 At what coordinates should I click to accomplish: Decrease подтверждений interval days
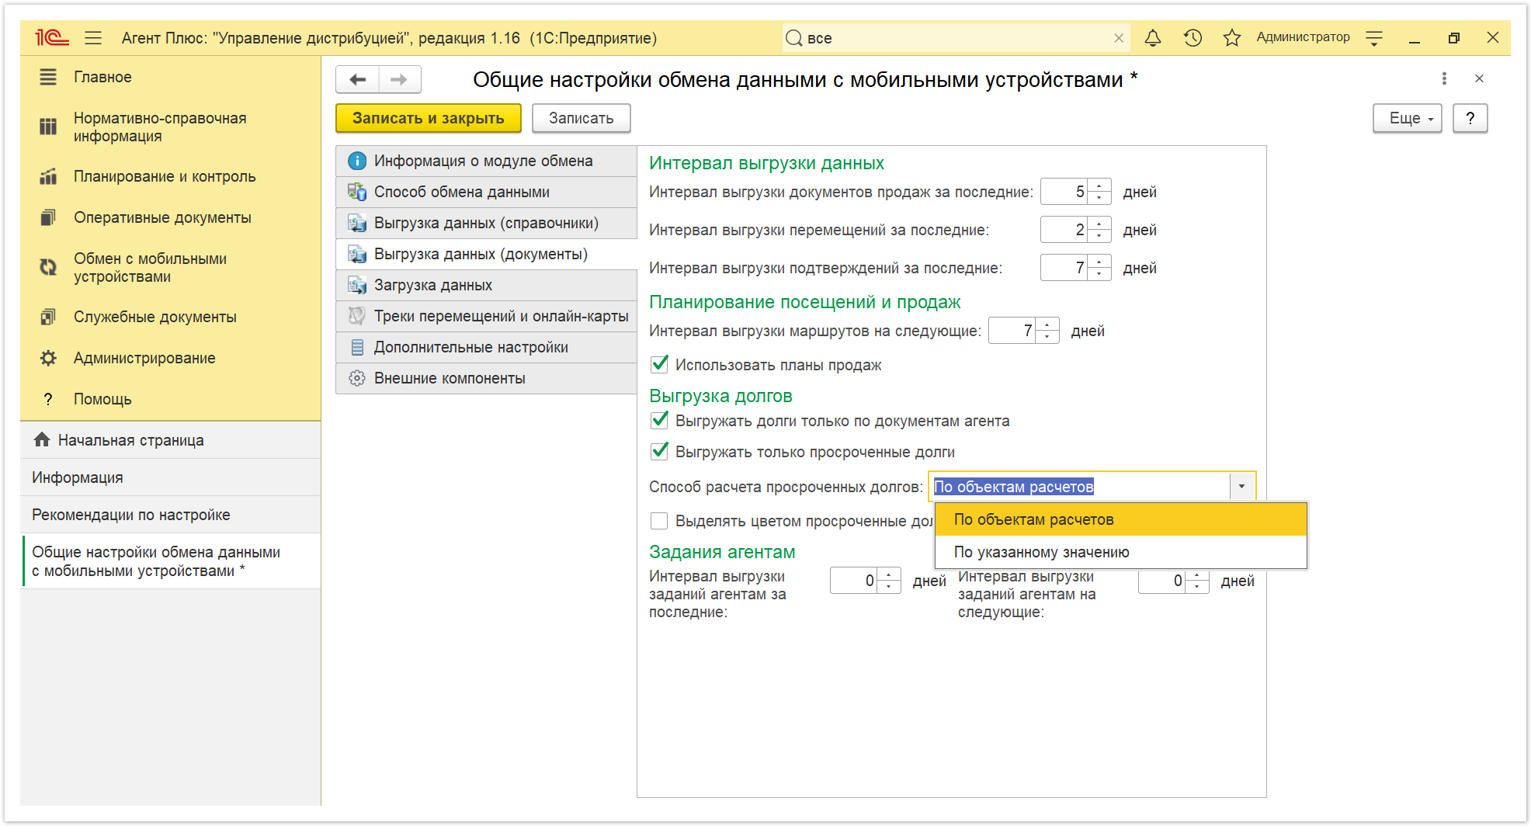click(1099, 274)
